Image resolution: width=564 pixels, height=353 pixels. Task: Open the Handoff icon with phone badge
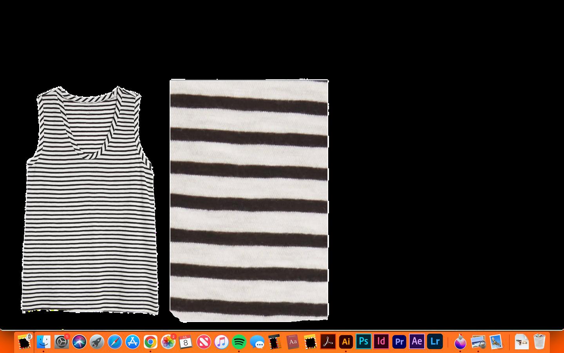[x=25, y=342]
